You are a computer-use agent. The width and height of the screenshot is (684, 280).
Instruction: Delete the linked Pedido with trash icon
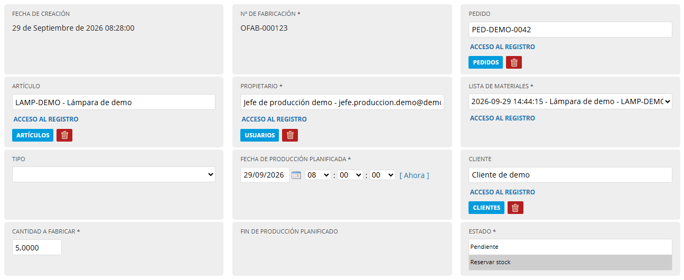[x=514, y=62]
